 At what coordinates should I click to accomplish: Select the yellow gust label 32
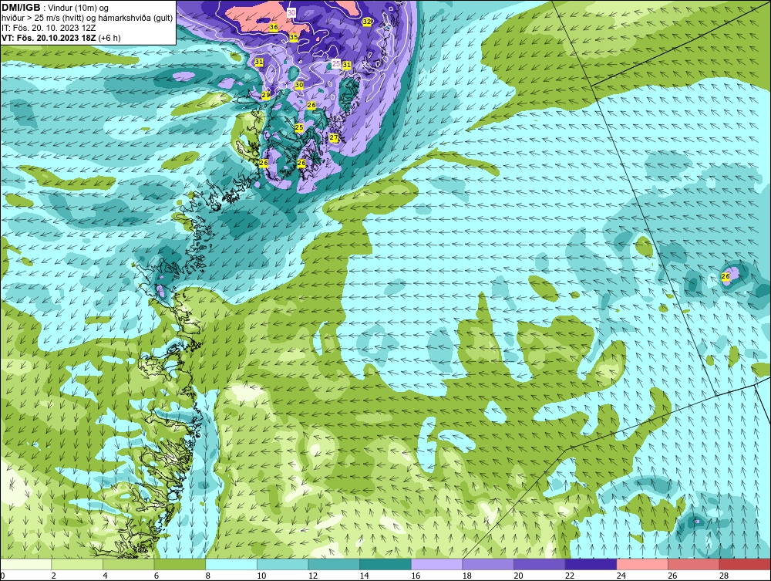click(367, 22)
